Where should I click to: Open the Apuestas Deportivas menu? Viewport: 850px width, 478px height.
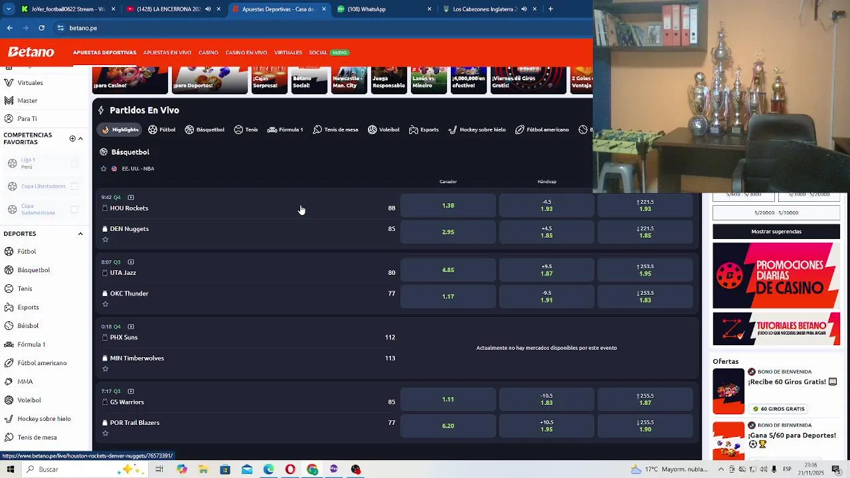click(x=104, y=52)
